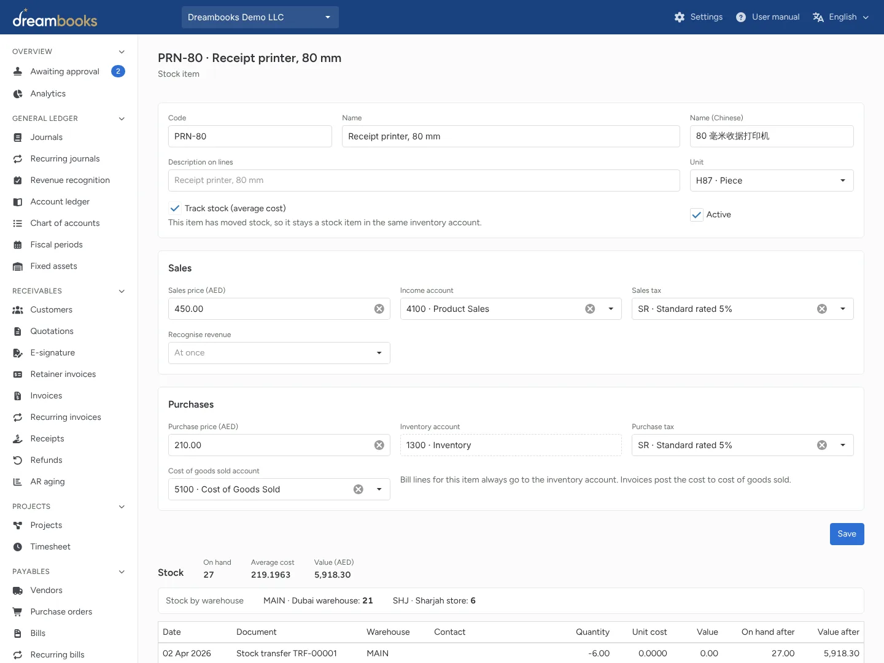The image size is (884, 663).
Task: Click the language translate icon
Action: [818, 17]
